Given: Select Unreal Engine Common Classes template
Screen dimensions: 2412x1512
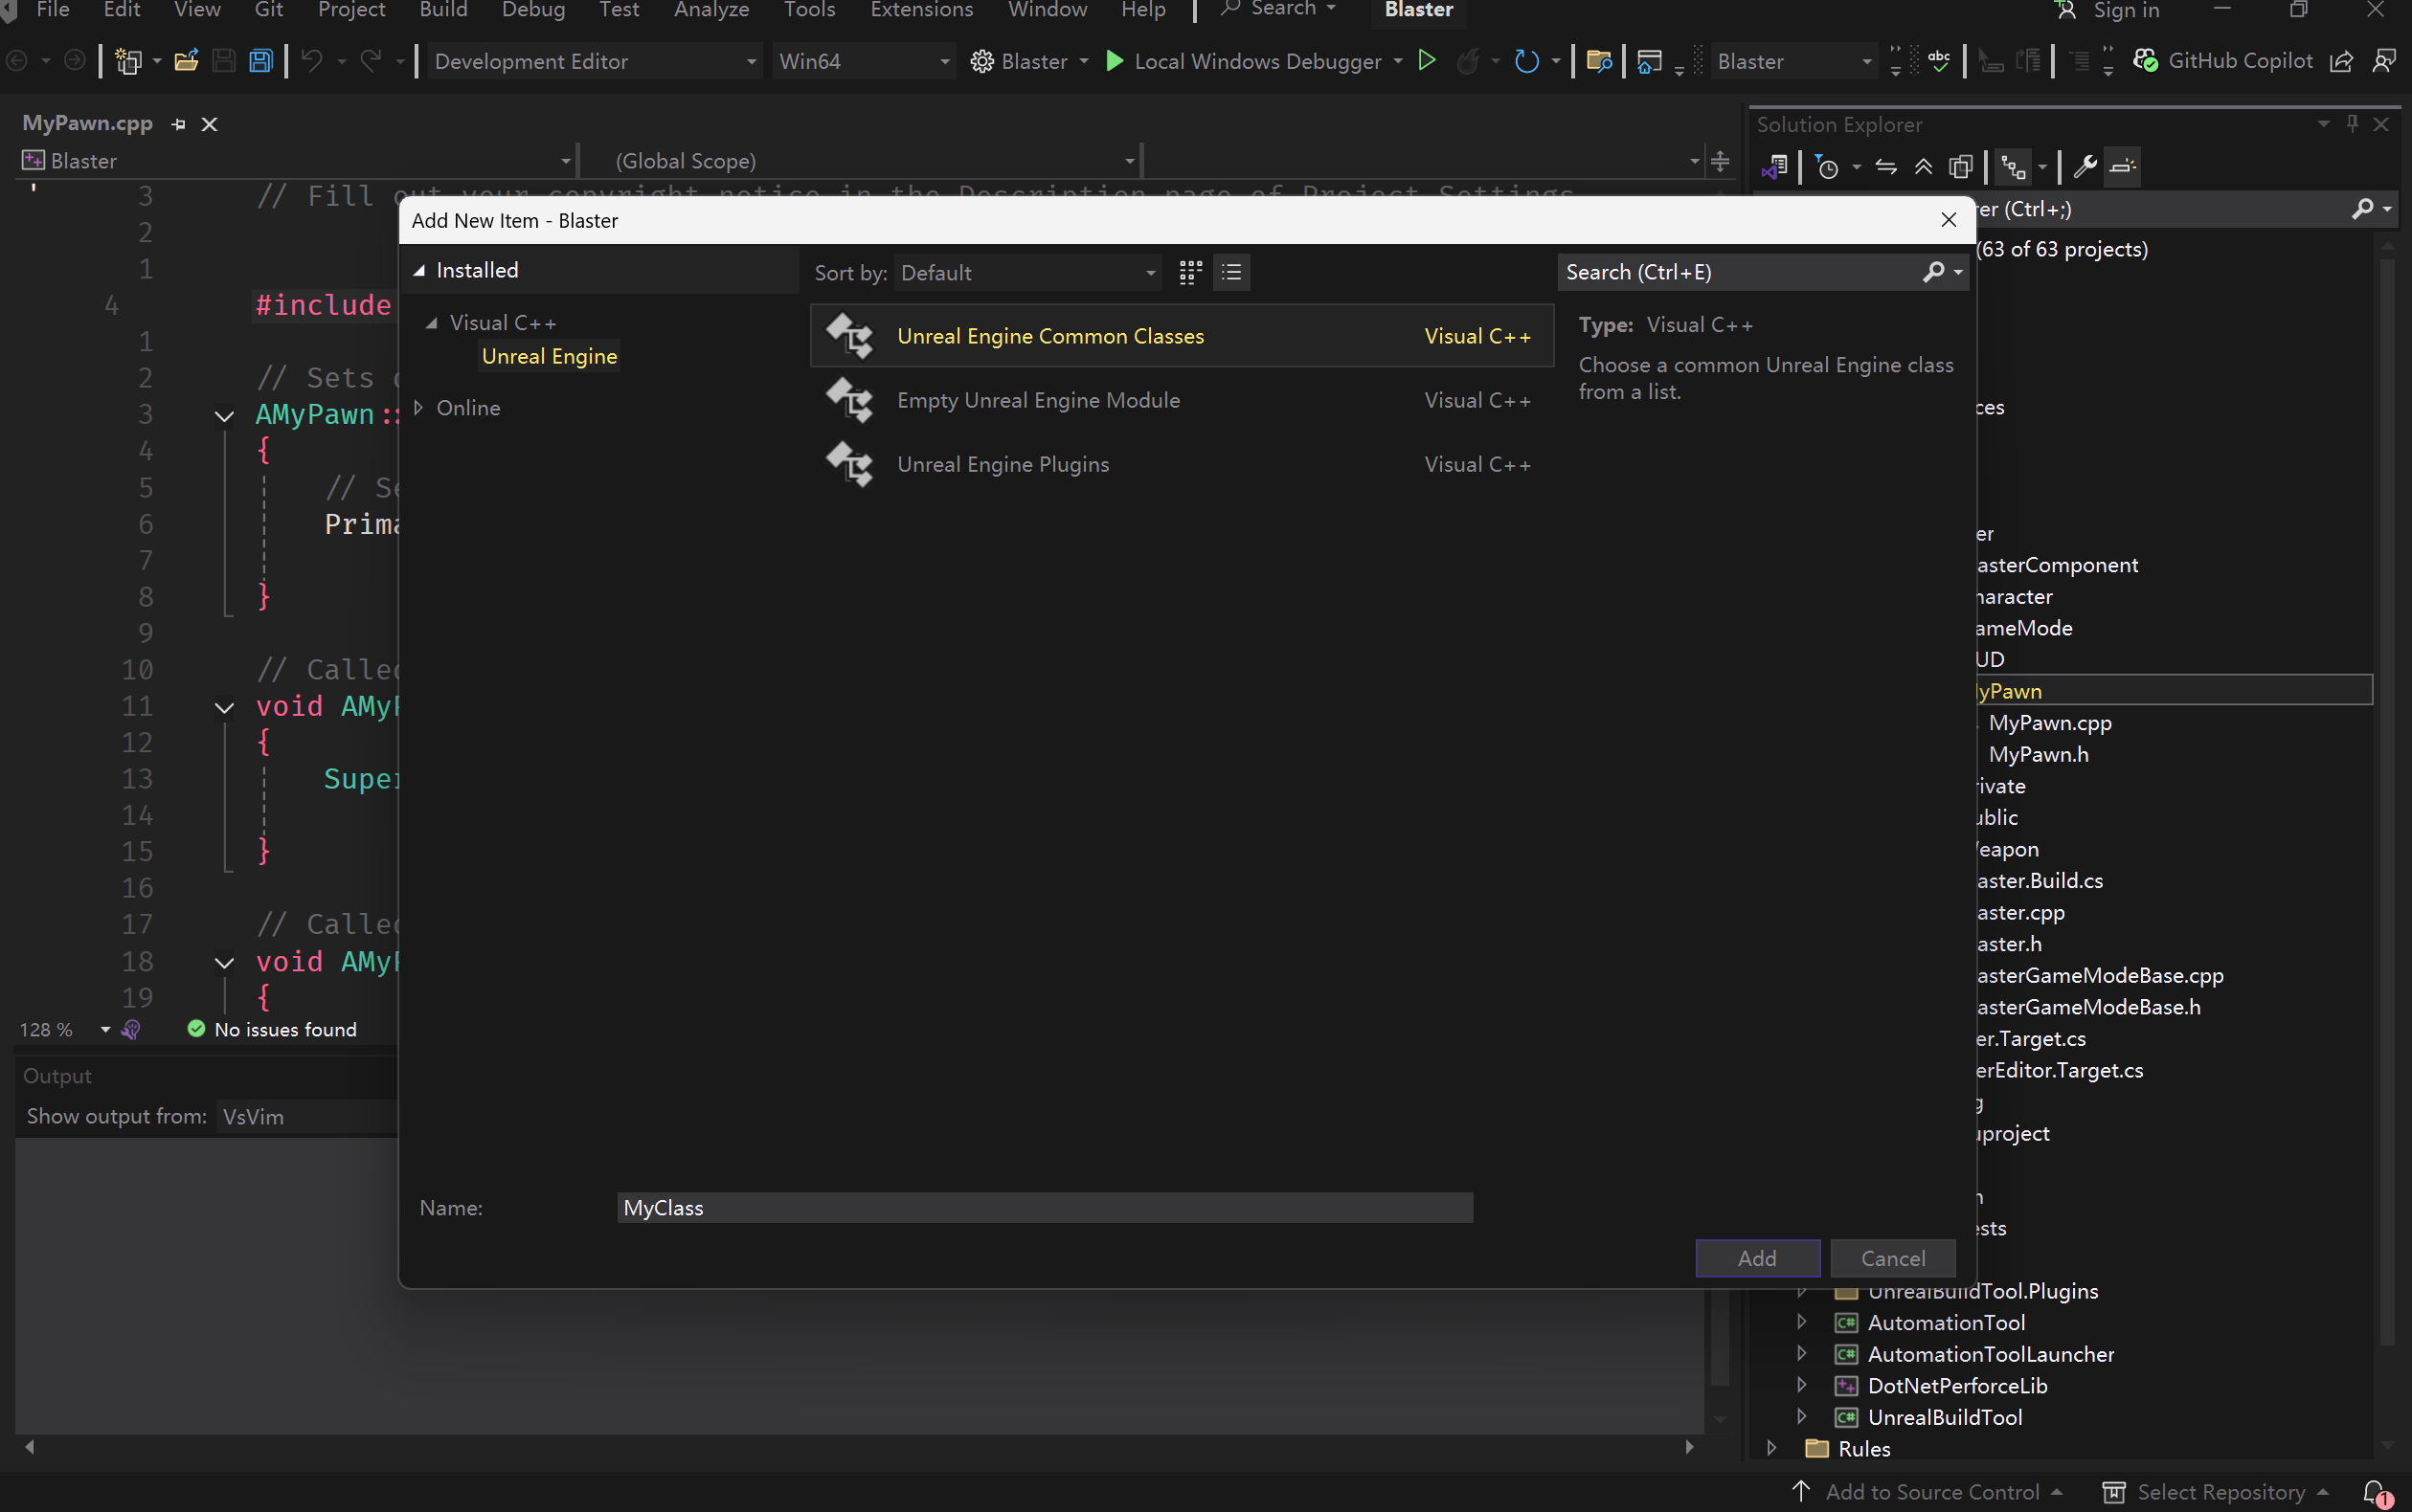Looking at the screenshot, I should pos(1182,336).
